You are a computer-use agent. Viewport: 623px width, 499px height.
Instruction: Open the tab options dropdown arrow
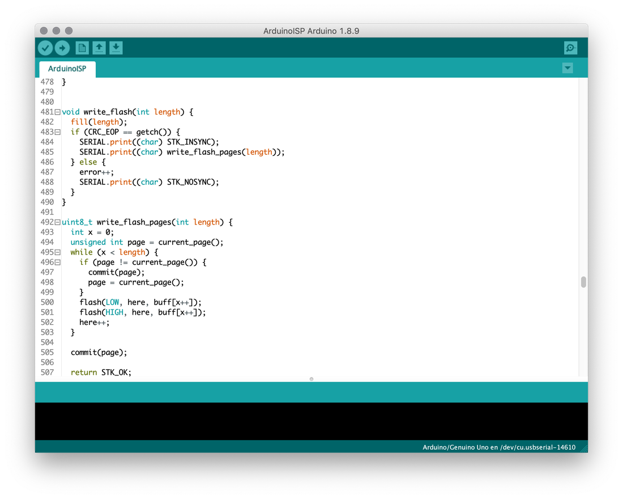click(x=567, y=68)
